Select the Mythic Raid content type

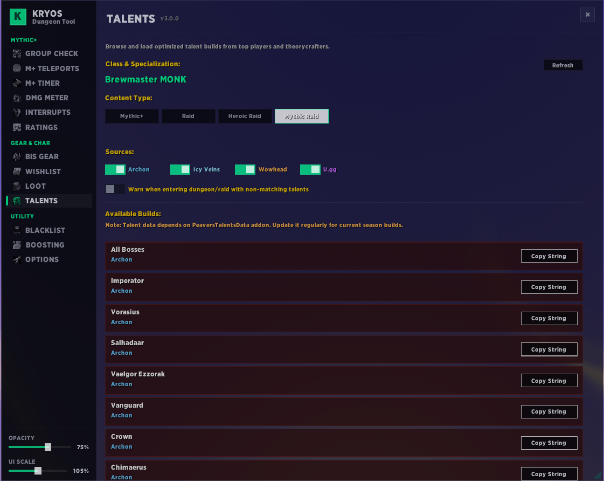302,116
